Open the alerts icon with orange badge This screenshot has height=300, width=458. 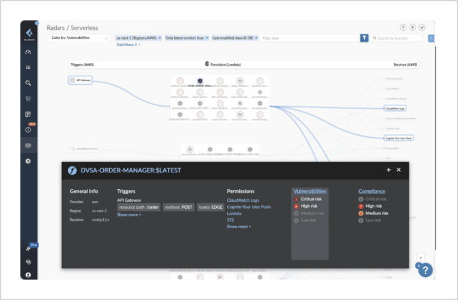[x=28, y=129]
